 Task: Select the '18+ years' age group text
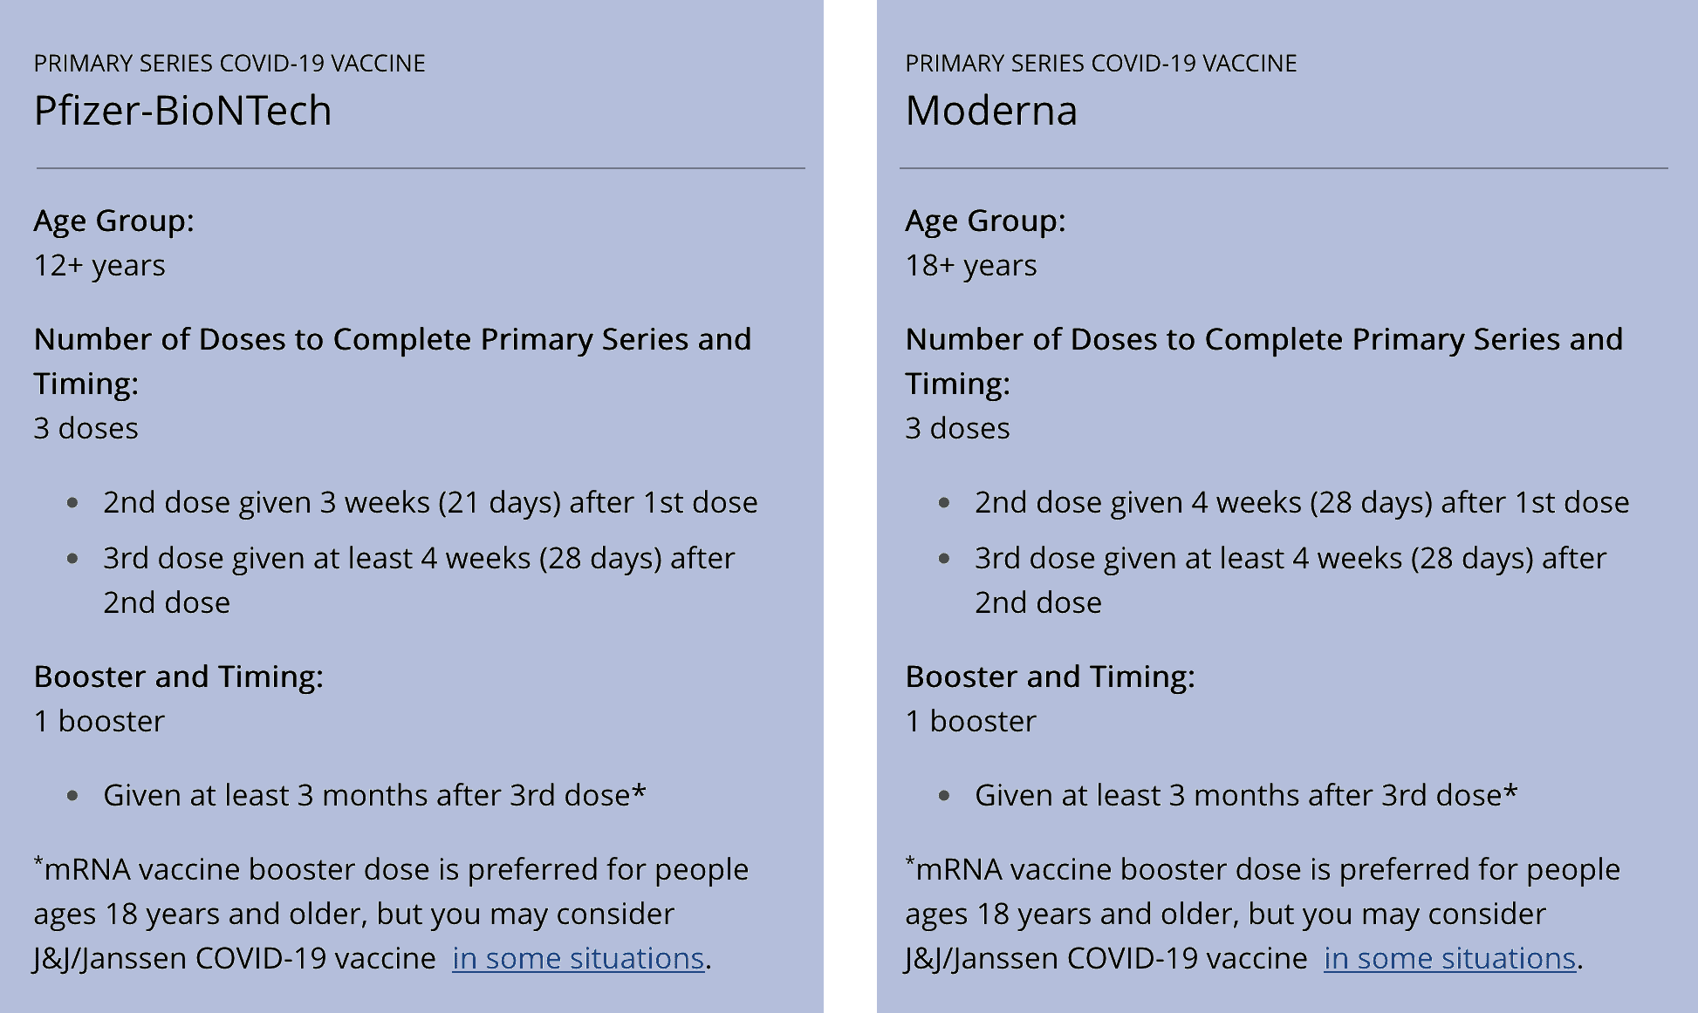click(971, 265)
